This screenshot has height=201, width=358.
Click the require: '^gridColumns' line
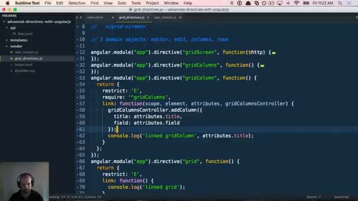click(136, 97)
